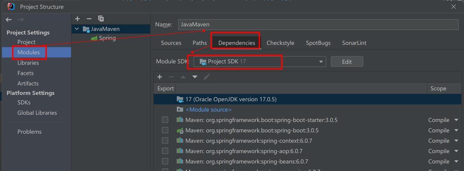Click spring-beans library icon
This screenshot has width=464, height=171.
tap(180, 161)
